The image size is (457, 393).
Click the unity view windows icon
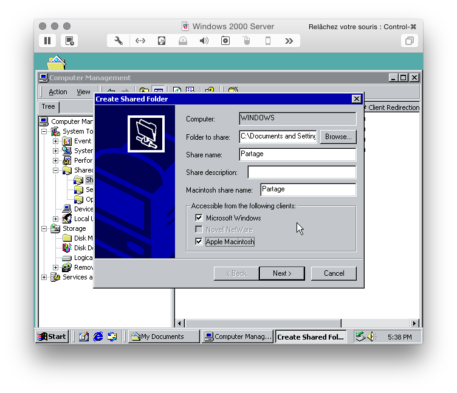coord(410,41)
